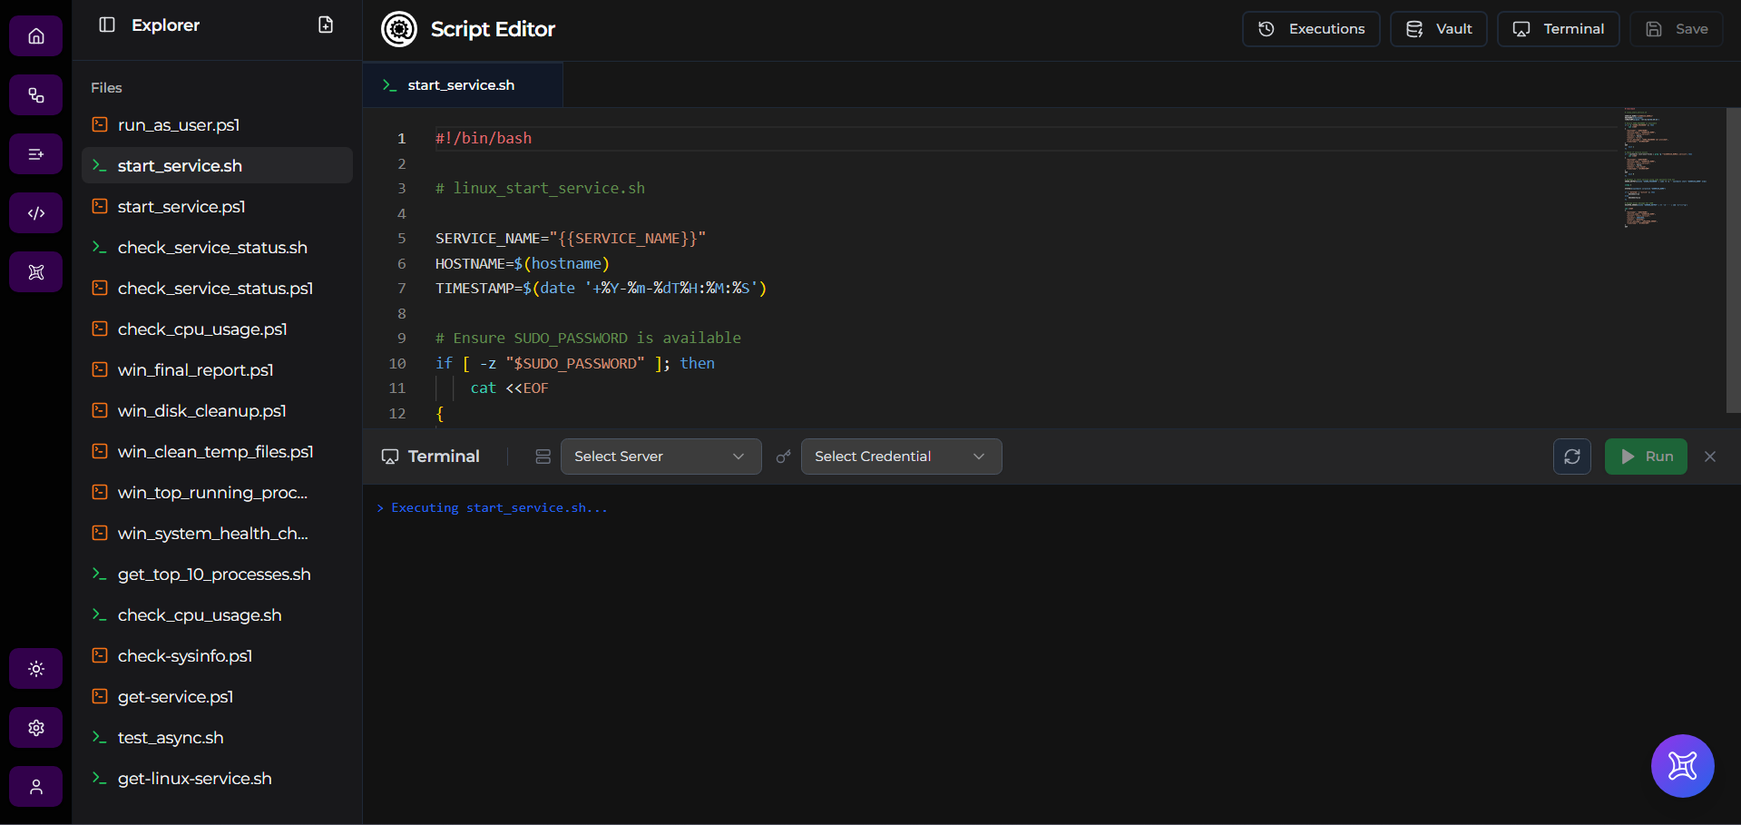Open the Home icon in left sidebar
This screenshot has height=825, width=1741.
[36, 36]
